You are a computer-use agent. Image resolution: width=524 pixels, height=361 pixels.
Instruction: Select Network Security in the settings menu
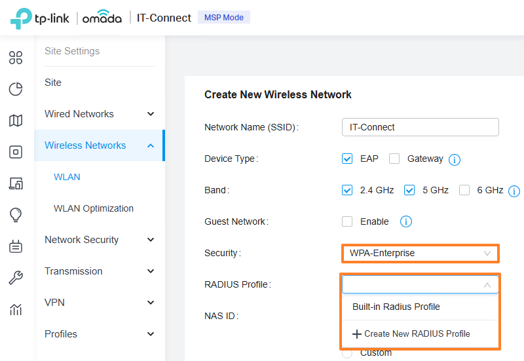tap(81, 240)
